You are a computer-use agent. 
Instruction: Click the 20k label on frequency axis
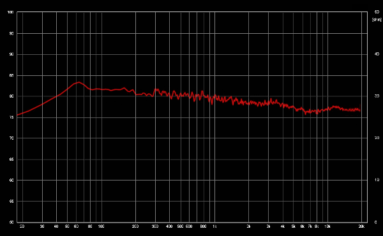coord(361,226)
